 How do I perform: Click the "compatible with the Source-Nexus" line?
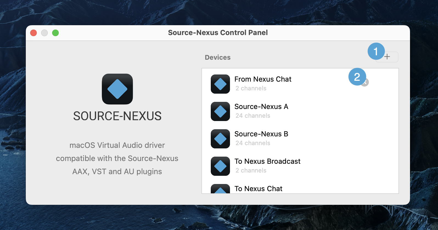coord(117,158)
